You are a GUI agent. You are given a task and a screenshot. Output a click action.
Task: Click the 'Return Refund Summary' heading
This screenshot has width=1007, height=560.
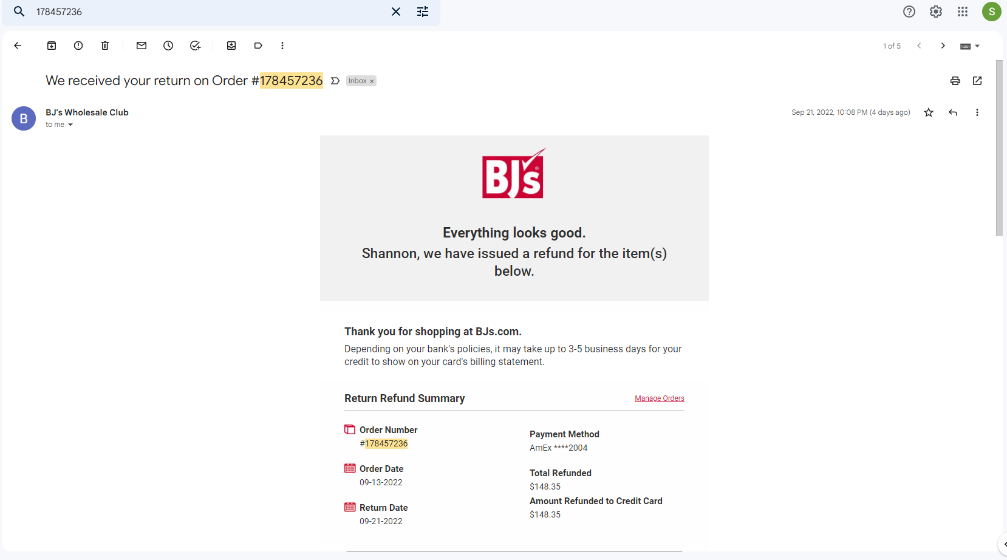pos(405,398)
